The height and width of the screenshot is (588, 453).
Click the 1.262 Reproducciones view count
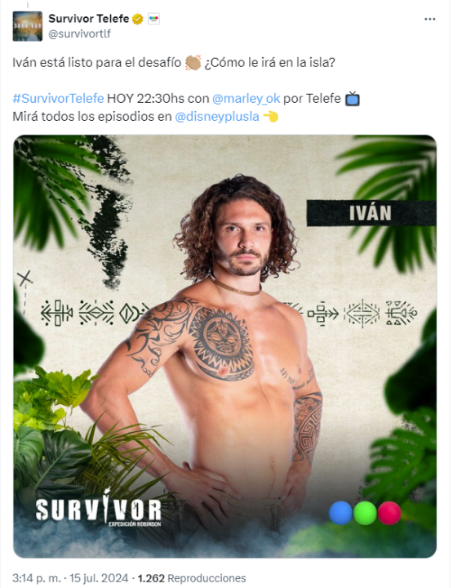click(192, 578)
